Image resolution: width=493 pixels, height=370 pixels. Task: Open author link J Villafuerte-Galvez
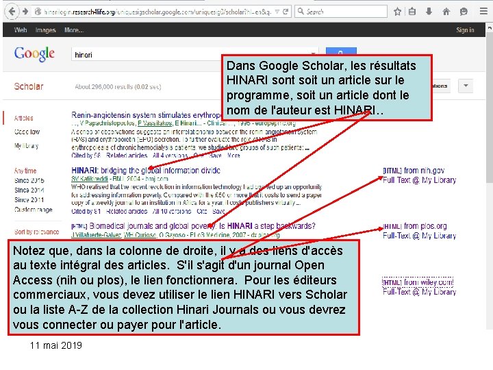point(96,235)
